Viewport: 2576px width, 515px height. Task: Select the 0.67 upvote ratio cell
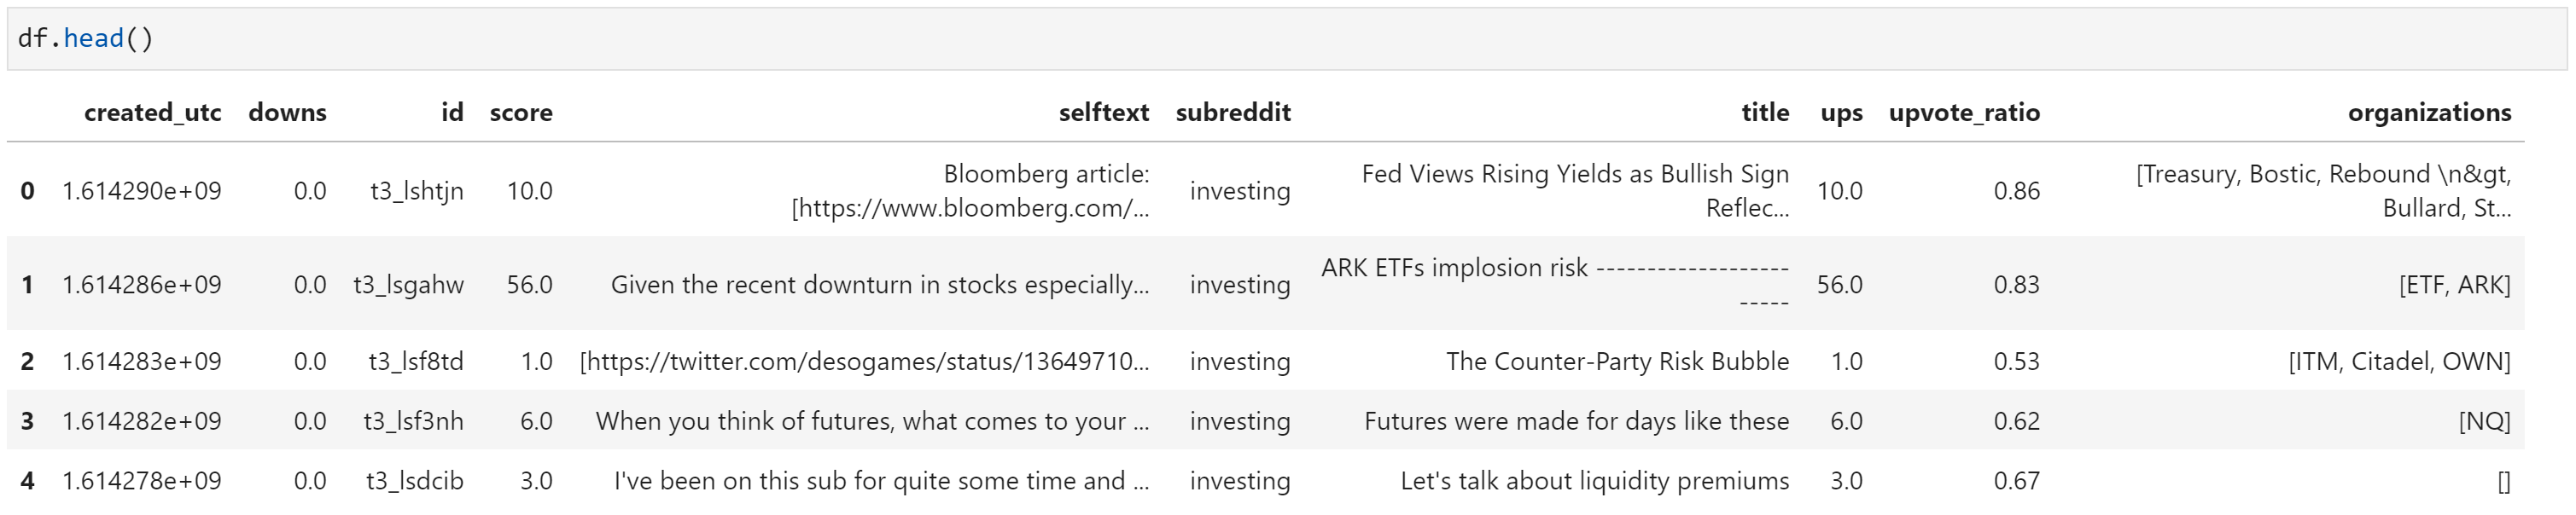[x=2016, y=481]
